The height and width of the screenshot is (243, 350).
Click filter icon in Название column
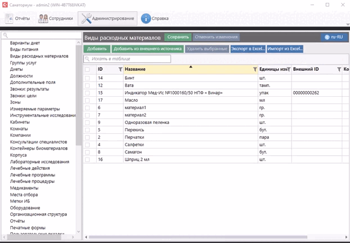point(255,69)
